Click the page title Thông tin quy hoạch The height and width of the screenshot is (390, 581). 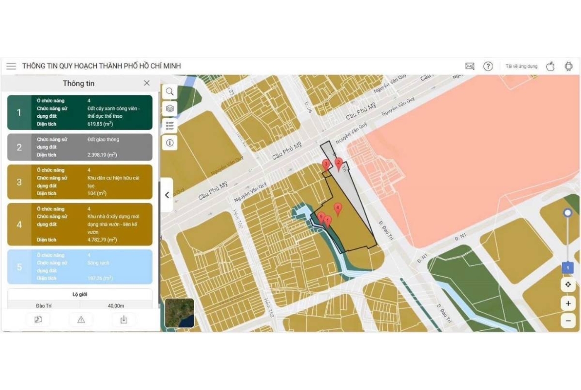click(x=101, y=66)
